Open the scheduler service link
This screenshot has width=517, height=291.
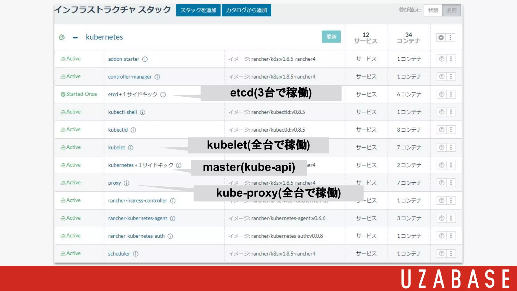(x=119, y=253)
